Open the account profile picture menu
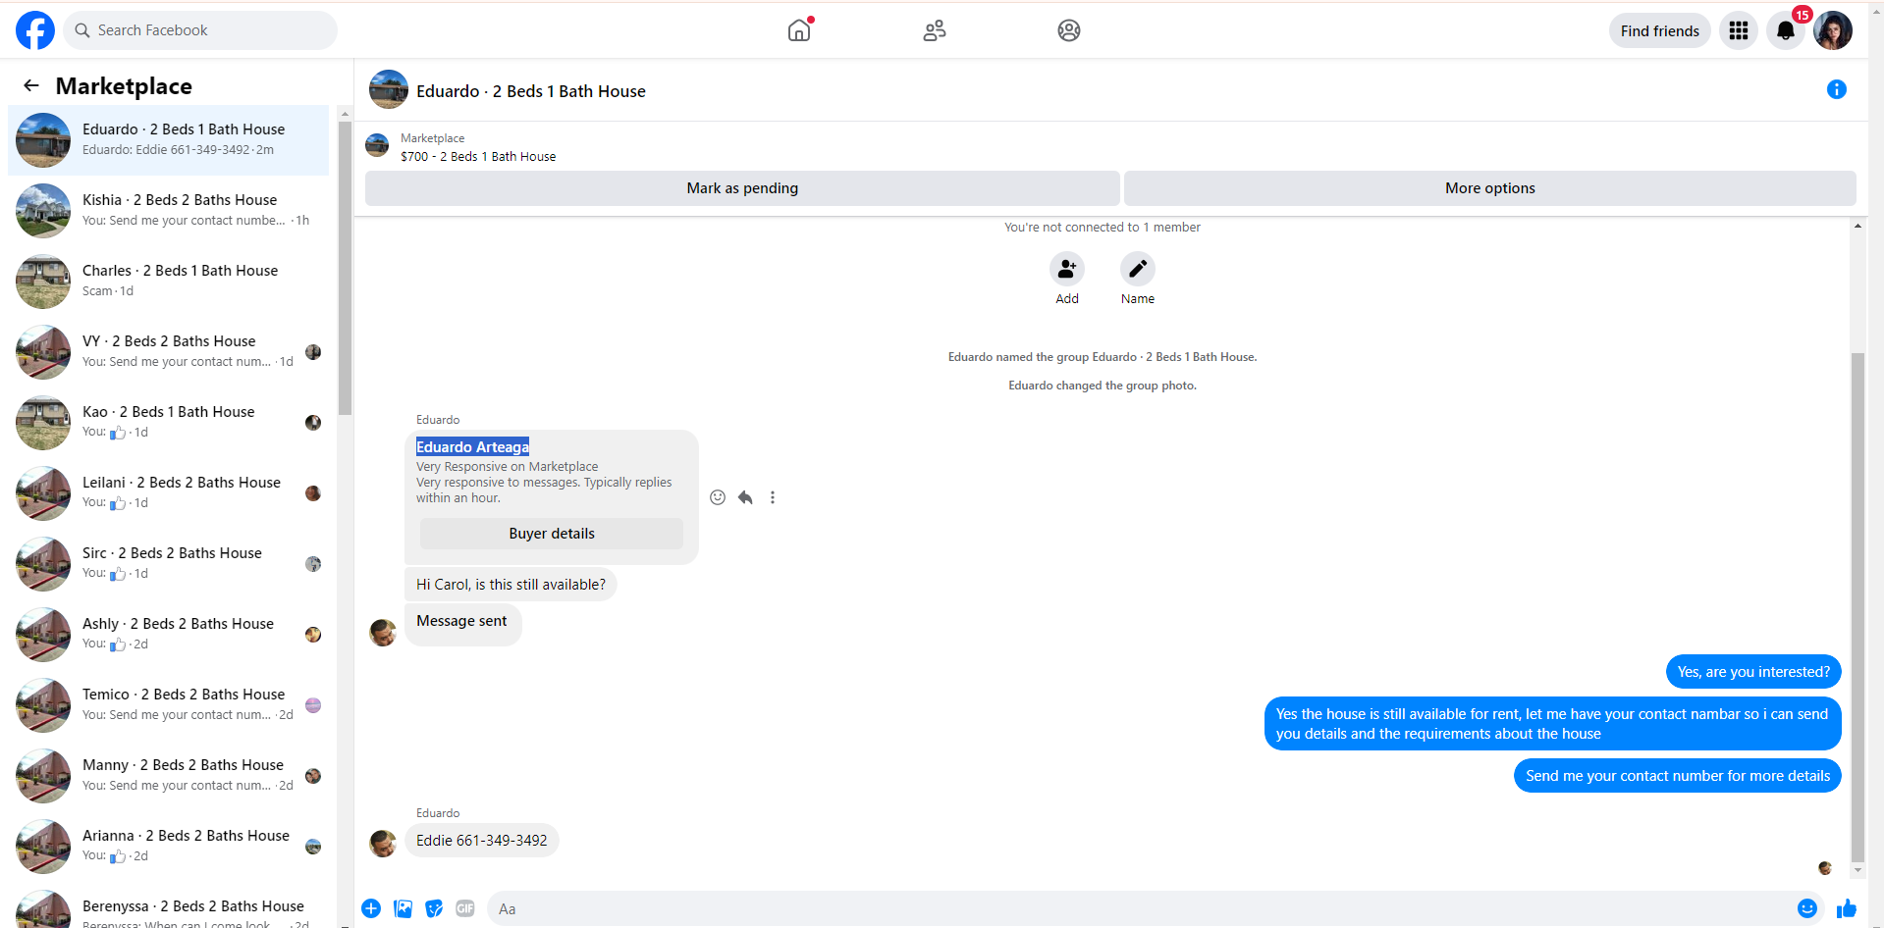Image resolution: width=1884 pixels, height=928 pixels. [1833, 30]
